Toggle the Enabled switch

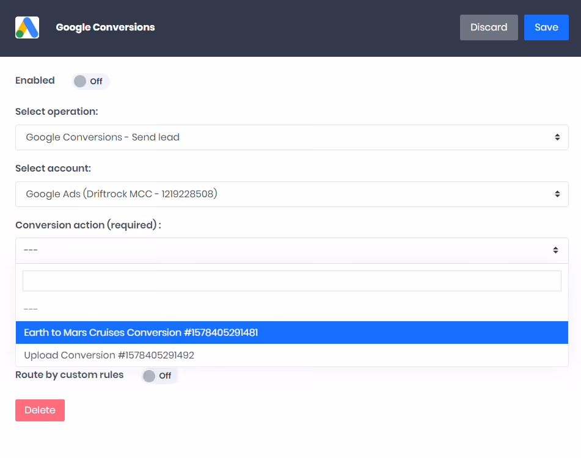click(90, 81)
